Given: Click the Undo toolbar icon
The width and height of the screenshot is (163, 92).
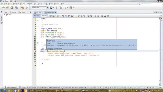Looking at the screenshot, I should (x=23, y=8).
